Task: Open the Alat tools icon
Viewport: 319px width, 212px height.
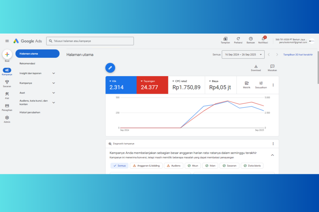Action: point(7,94)
